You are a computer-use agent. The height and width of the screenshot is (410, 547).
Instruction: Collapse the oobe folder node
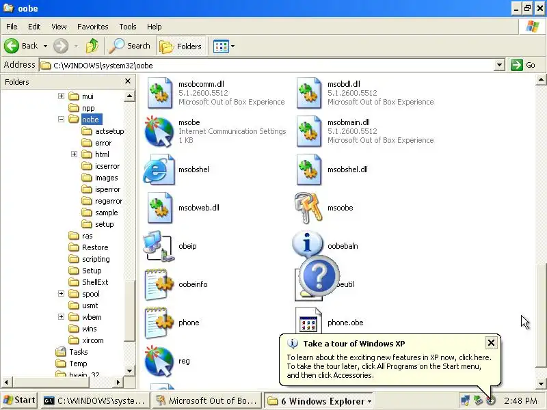pos(61,119)
